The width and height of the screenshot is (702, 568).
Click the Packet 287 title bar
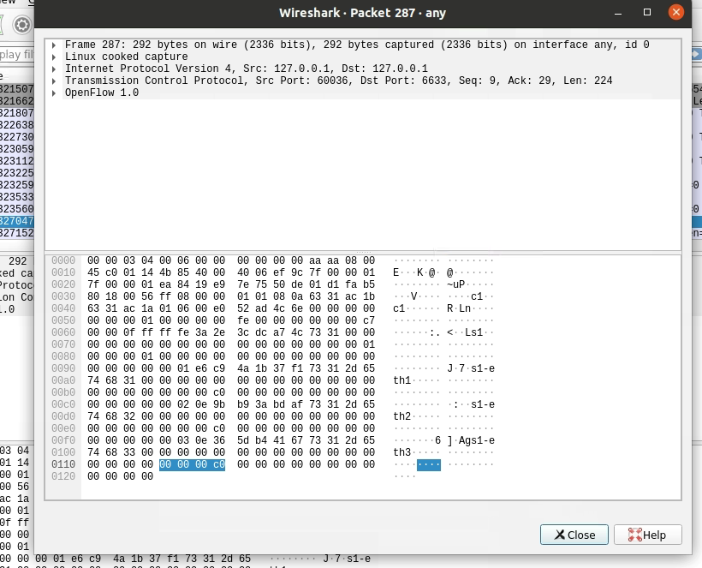(363, 13)
